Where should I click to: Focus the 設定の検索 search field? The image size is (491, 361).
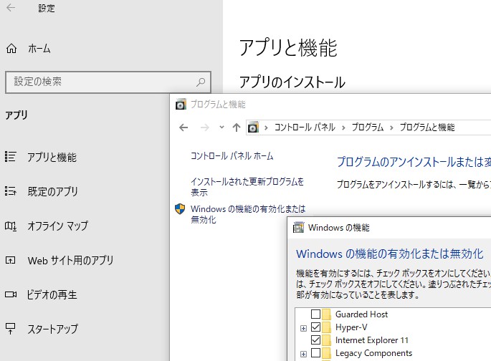(x=108, y=82)
